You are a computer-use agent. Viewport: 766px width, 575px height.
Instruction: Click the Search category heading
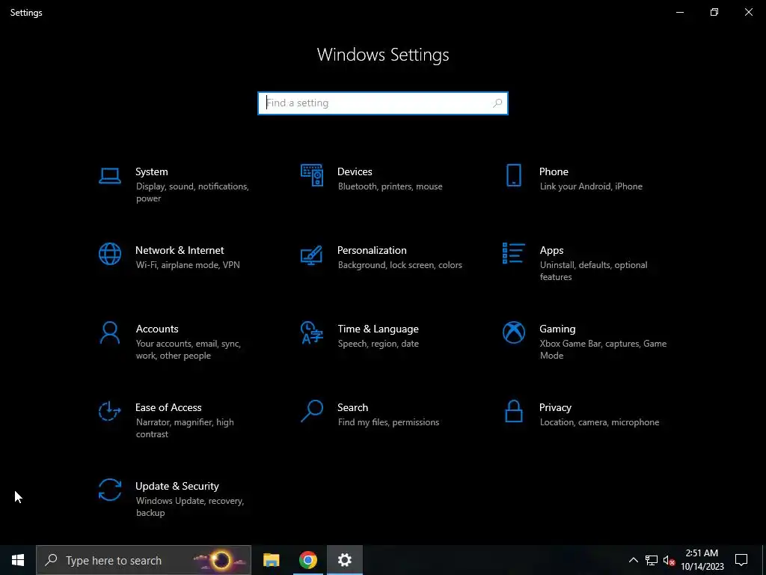353,408
